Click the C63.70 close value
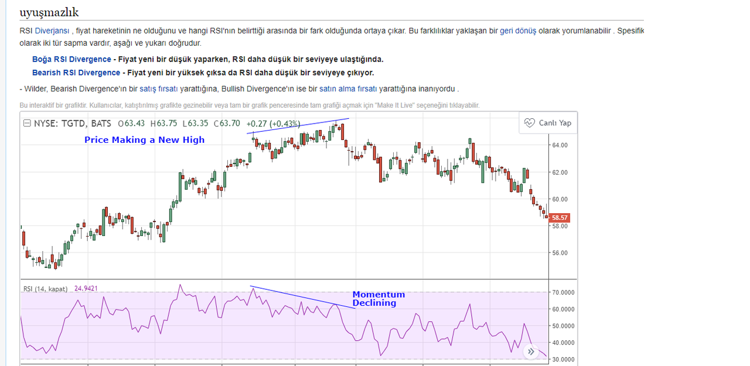750x366 pixels. tap(227, 124)
